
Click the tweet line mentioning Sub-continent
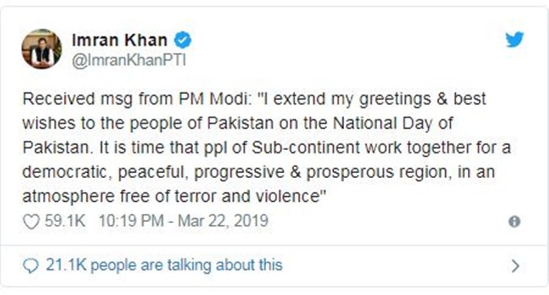(267, 148)
